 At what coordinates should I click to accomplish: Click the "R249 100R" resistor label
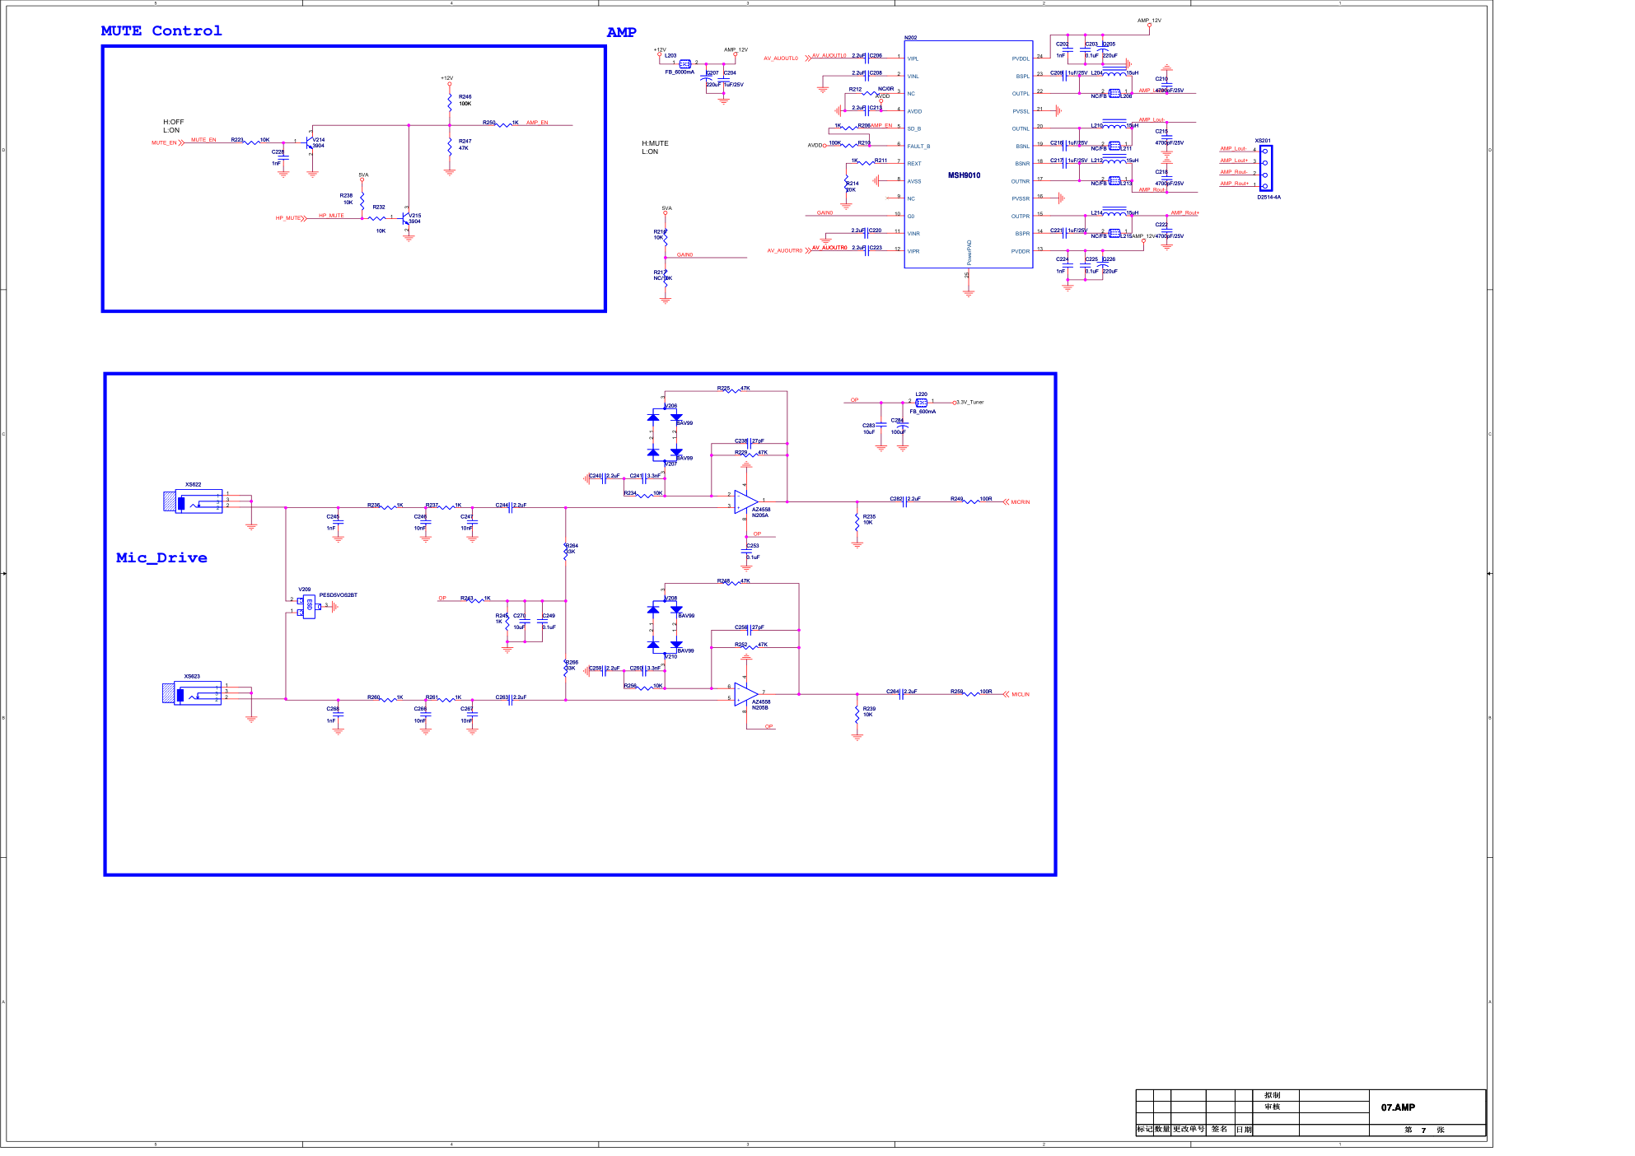[971, 499]
